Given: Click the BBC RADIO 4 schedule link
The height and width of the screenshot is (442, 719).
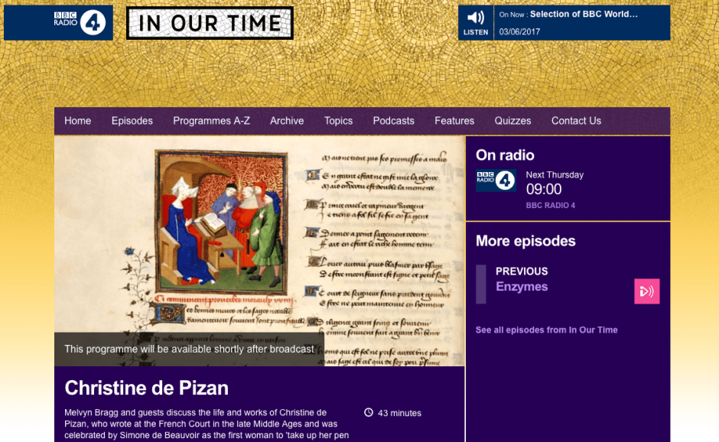Looking at the screenshot, I should click(550, 206).
